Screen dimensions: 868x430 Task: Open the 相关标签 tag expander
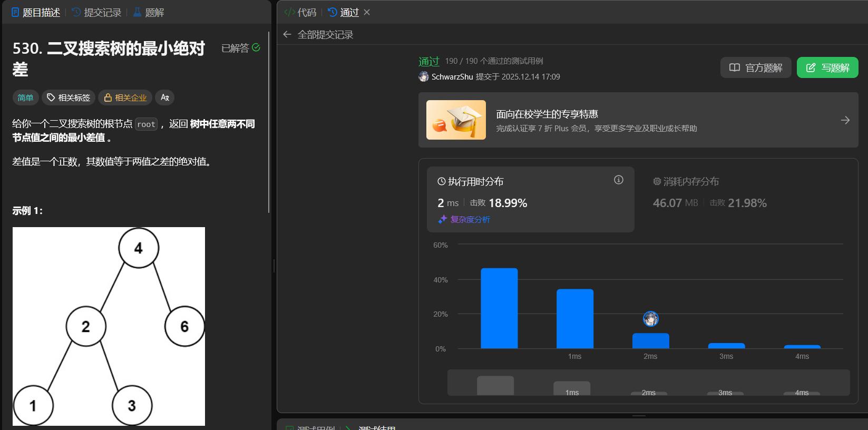pyautogui.click(x=69, y=97)
